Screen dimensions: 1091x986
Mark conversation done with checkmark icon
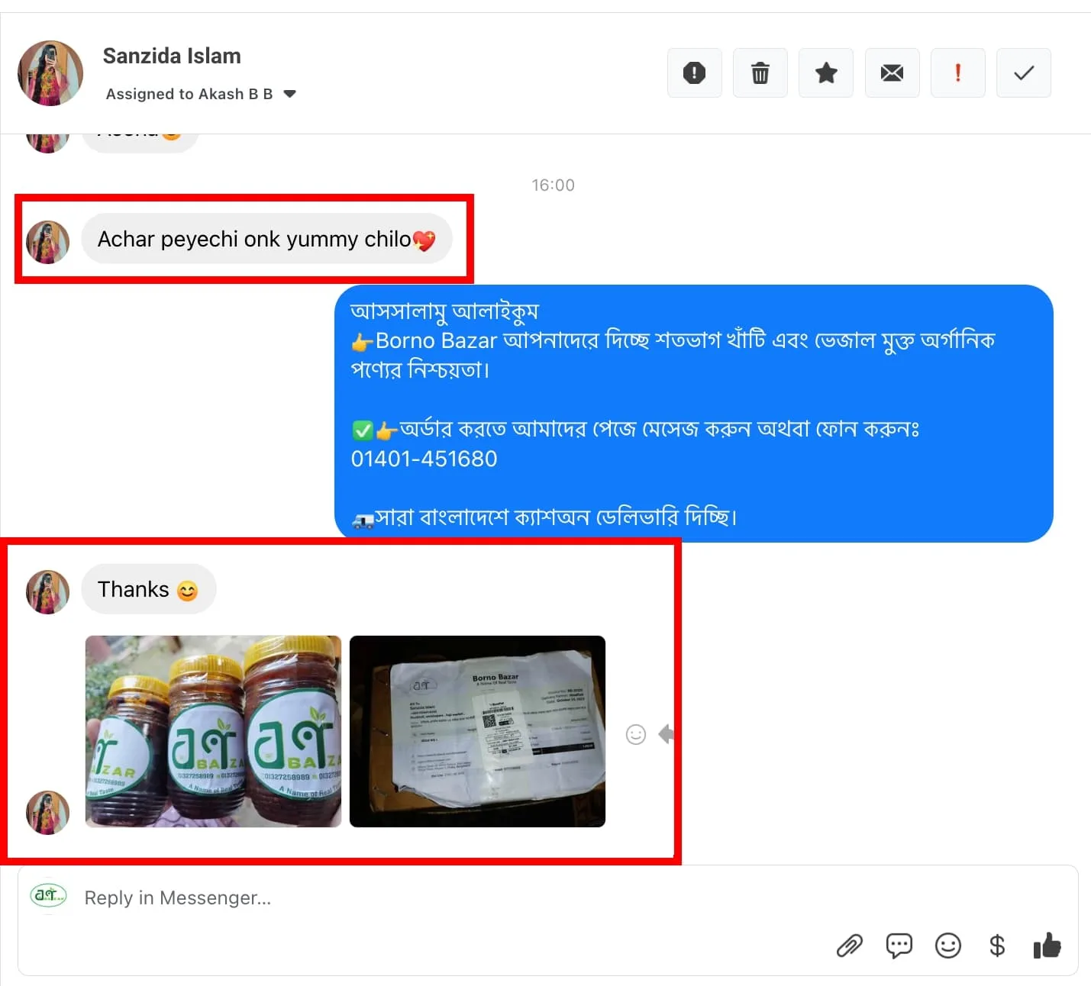tap(1024, 73)
